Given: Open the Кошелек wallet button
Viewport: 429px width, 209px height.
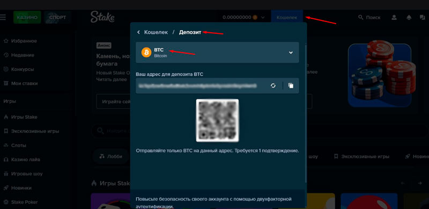Looking at the screenshot, I should point(287,17).
